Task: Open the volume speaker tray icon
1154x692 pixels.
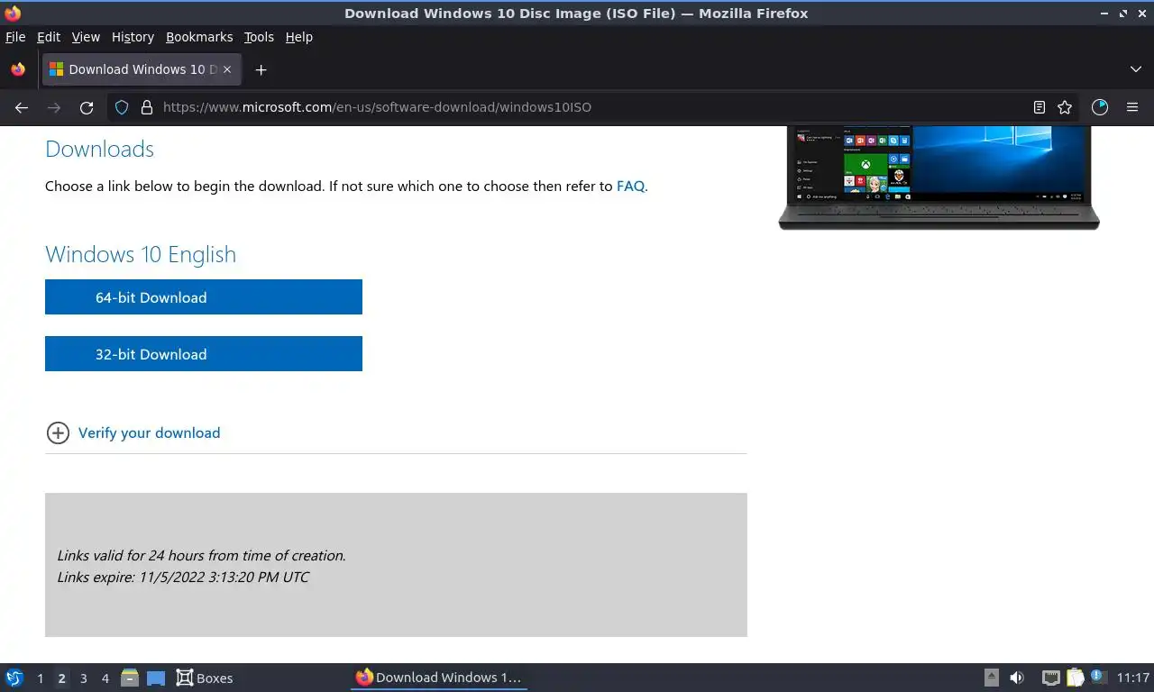Action: pos(1017,678)
